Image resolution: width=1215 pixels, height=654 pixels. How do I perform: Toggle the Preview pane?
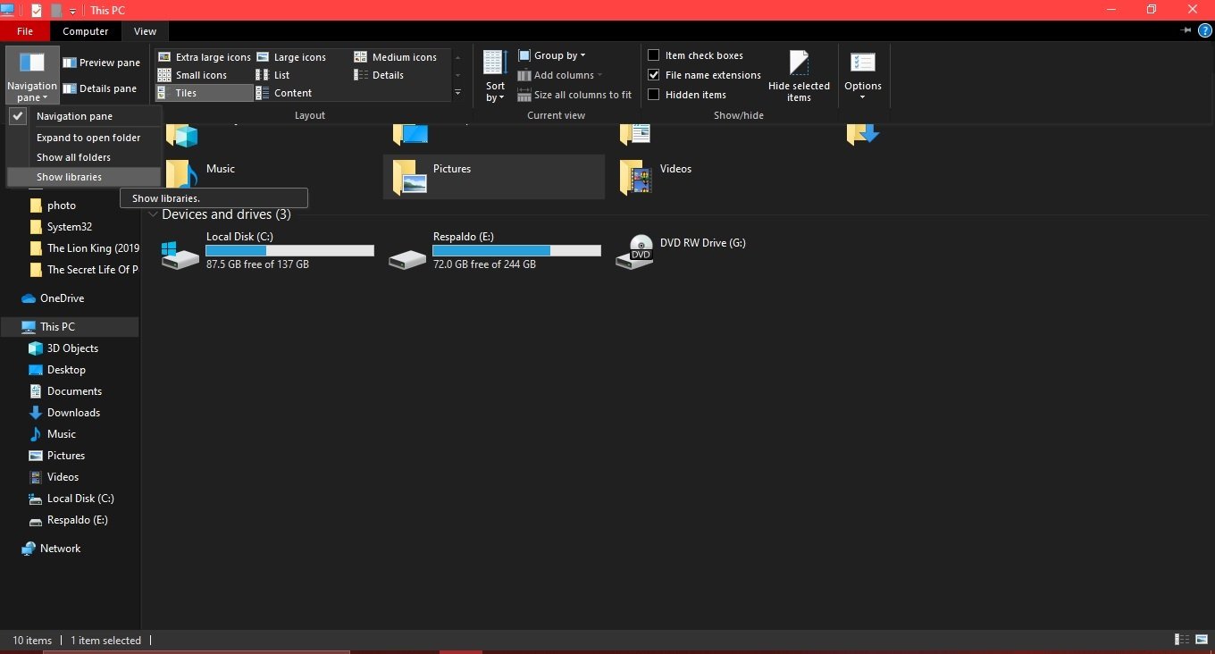[x=101, y=63]
